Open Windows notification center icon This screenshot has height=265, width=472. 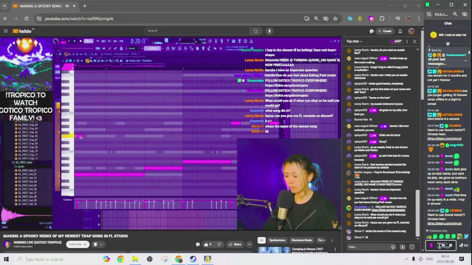462,259
